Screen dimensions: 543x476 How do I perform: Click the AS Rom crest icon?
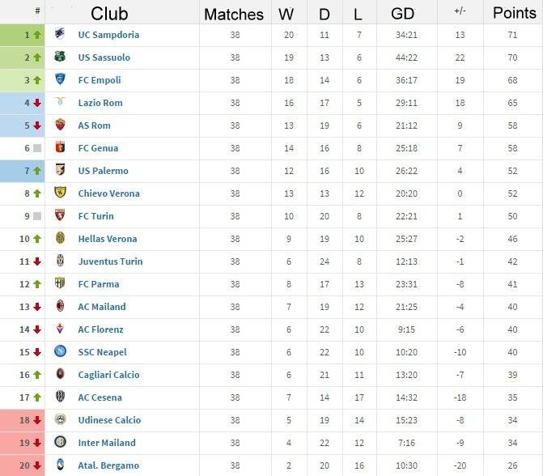click(60, 125)
